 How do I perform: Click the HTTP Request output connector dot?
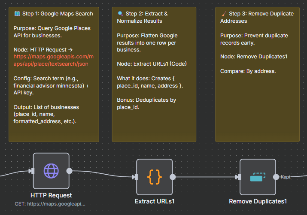point(69,171)
